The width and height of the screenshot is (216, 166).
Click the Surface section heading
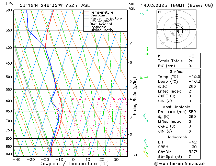point(177,72)
